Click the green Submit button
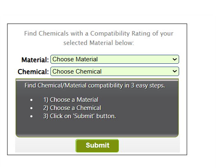The image size is (216, 168). [x=97, y=146]
